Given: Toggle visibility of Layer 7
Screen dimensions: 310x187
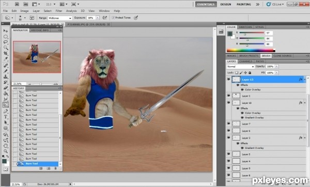Looking at the screenshot, I should (x=229, y=124).
